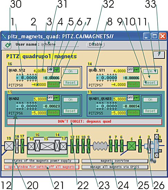168x190 pixels.
Task: Select magnet 19 in the beamline schematic
Action: (9, 146)
